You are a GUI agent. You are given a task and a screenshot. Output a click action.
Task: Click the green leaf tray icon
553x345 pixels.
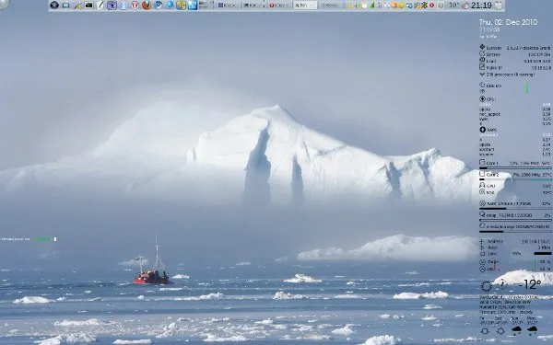point(371,6)
